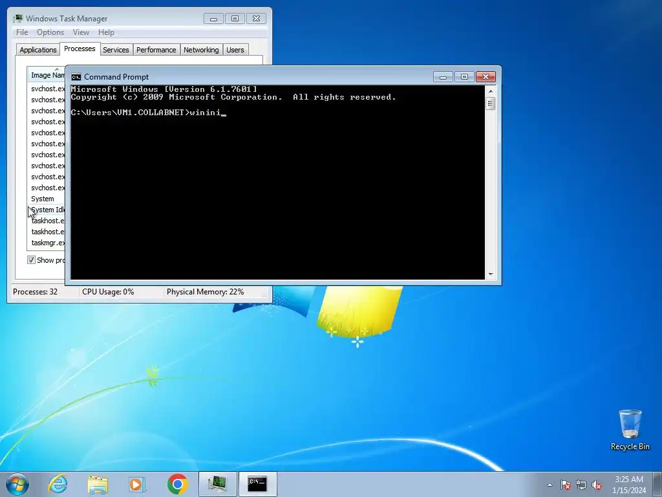Minimize the Command Prompt window
Screen dimensions: 662x497
tap(443, 77)
